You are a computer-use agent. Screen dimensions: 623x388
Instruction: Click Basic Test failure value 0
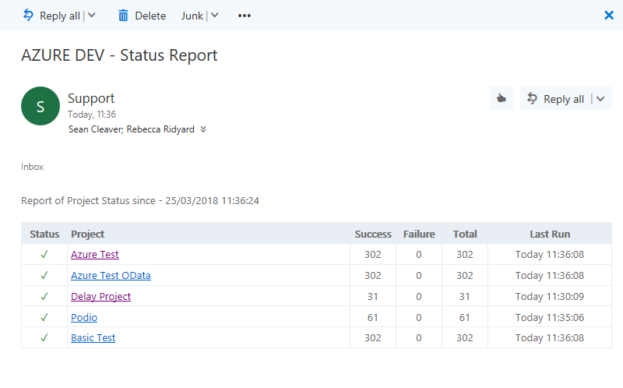point(419,338)
